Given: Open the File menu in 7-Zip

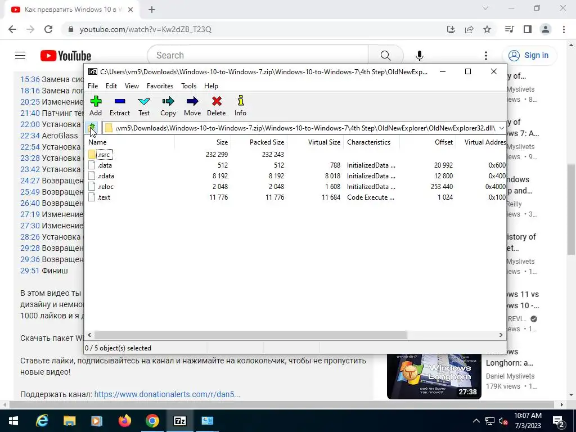Looking at the screenshot, I should (93, 86).
